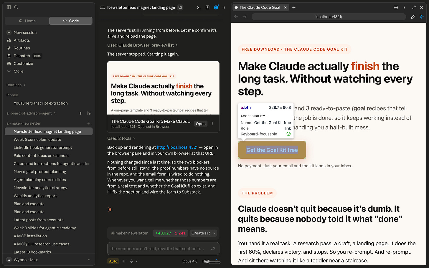429x268 pixels.
Task: Open search with the magnifier icon
Action: [x=16, y=7]
